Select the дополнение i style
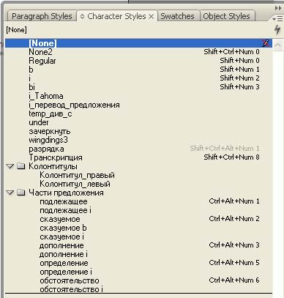284x298 pixels. (x=138, y=254)
